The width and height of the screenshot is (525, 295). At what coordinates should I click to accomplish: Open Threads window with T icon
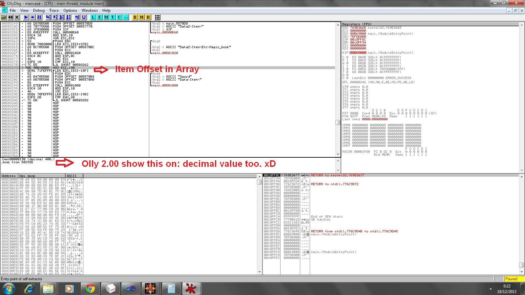pyautogui.click(x=113, y=17)
